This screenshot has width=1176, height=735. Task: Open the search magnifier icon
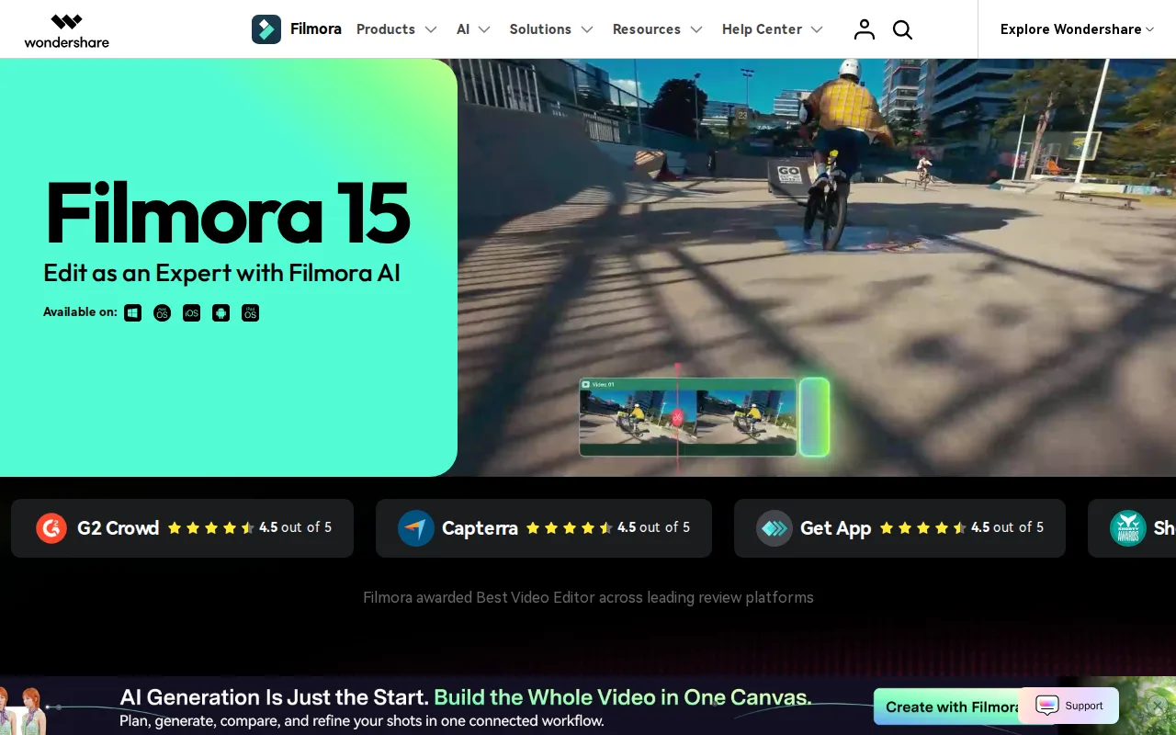point(902,30)
